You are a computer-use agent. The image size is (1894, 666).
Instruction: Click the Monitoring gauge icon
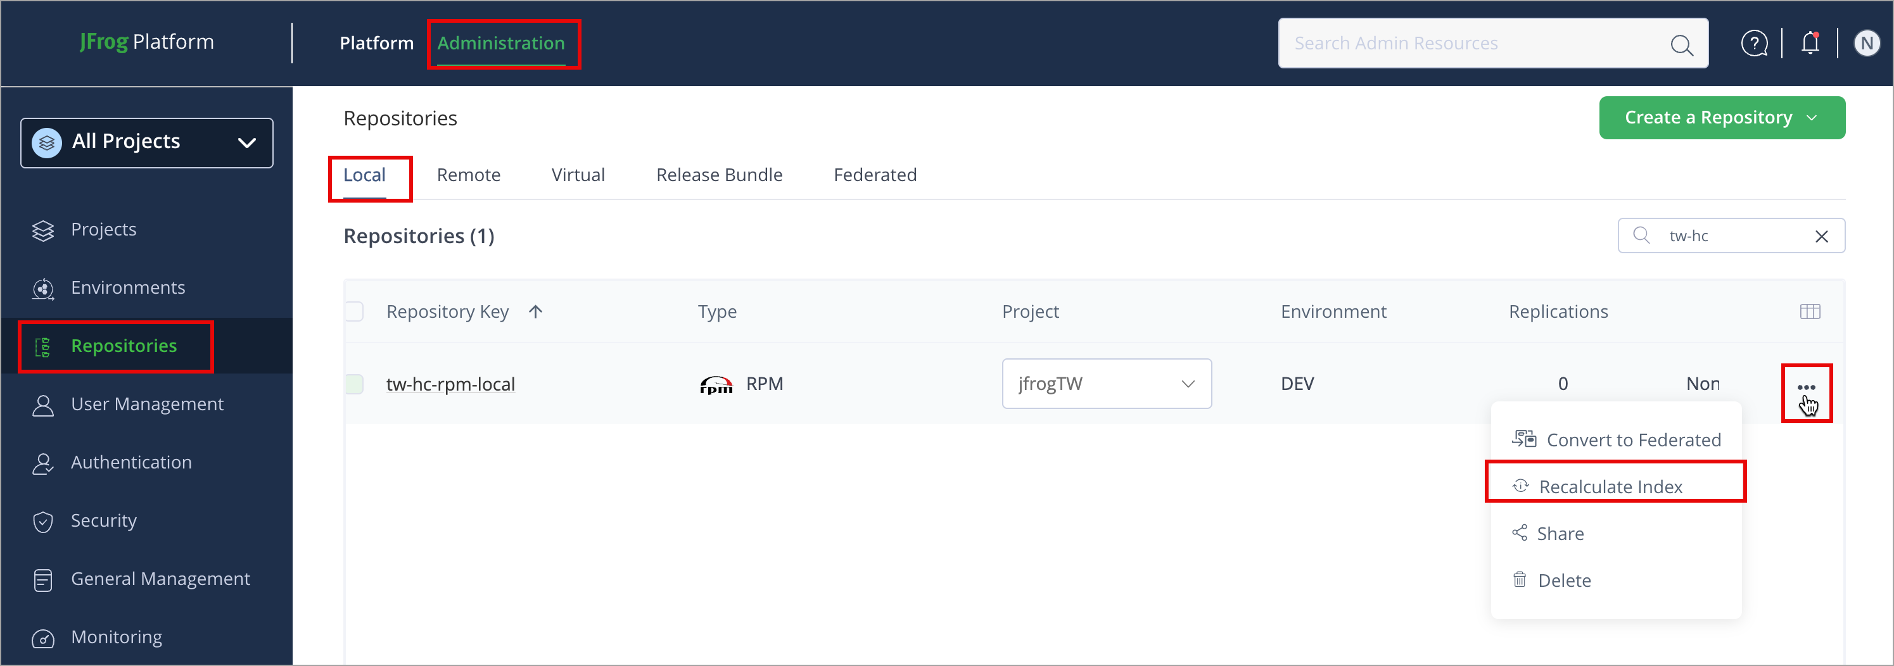coord(43,638)
